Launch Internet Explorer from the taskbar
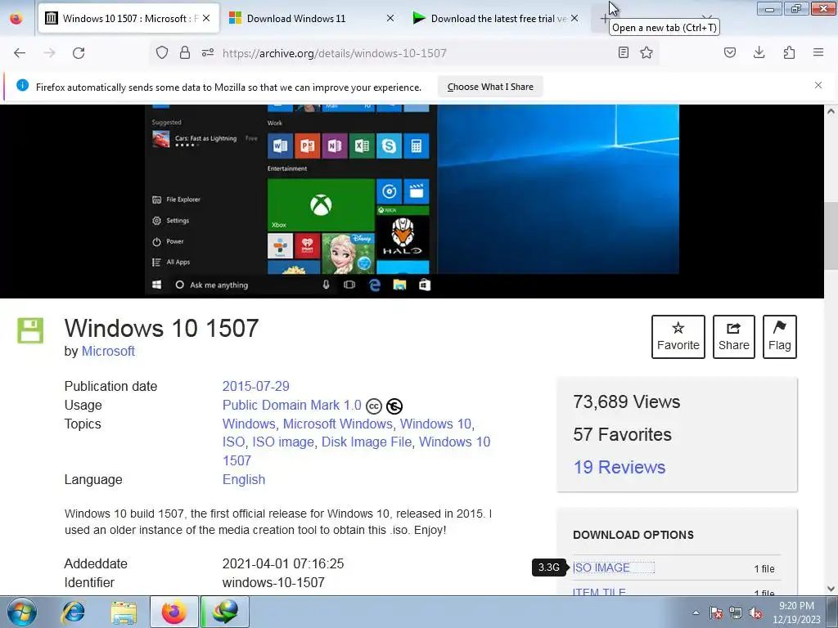Screen dimensions: 838x628 73,612
